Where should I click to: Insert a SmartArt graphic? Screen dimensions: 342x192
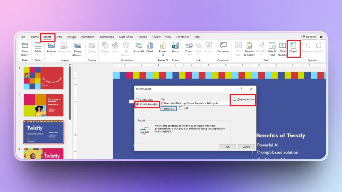tap(138, 48)
